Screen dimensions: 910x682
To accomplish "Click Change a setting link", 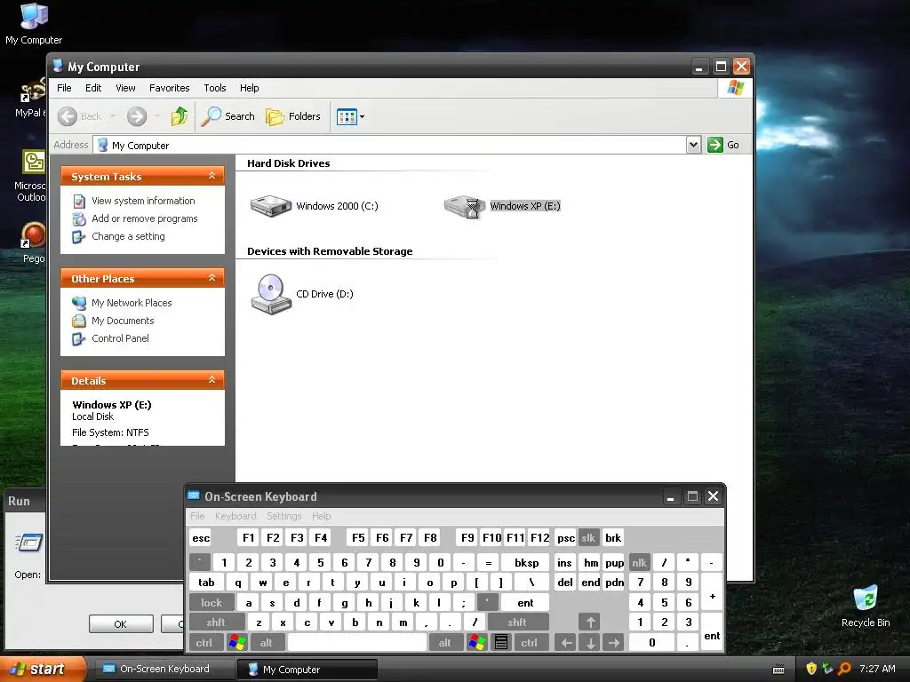I will pyautogui.click(x=128, y=236).
